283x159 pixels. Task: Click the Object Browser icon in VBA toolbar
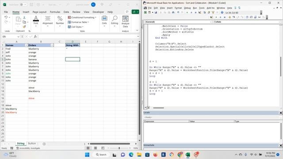(x=213, y=12)
